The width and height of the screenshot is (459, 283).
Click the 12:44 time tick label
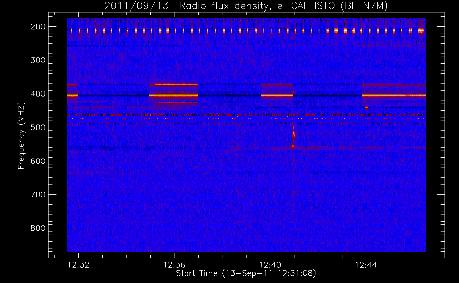tap(366, 265)
